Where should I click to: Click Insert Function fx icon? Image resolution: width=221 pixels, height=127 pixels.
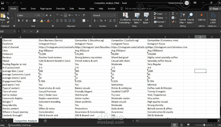37,31
